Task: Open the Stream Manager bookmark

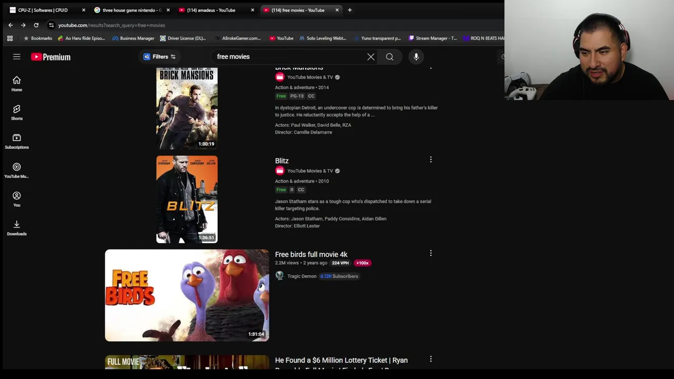Action: tap(432, 38)
